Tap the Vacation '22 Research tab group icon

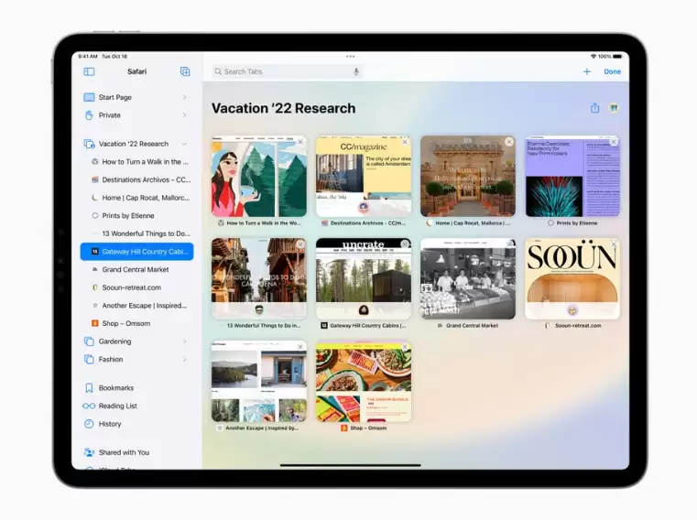tap(89, 144)
